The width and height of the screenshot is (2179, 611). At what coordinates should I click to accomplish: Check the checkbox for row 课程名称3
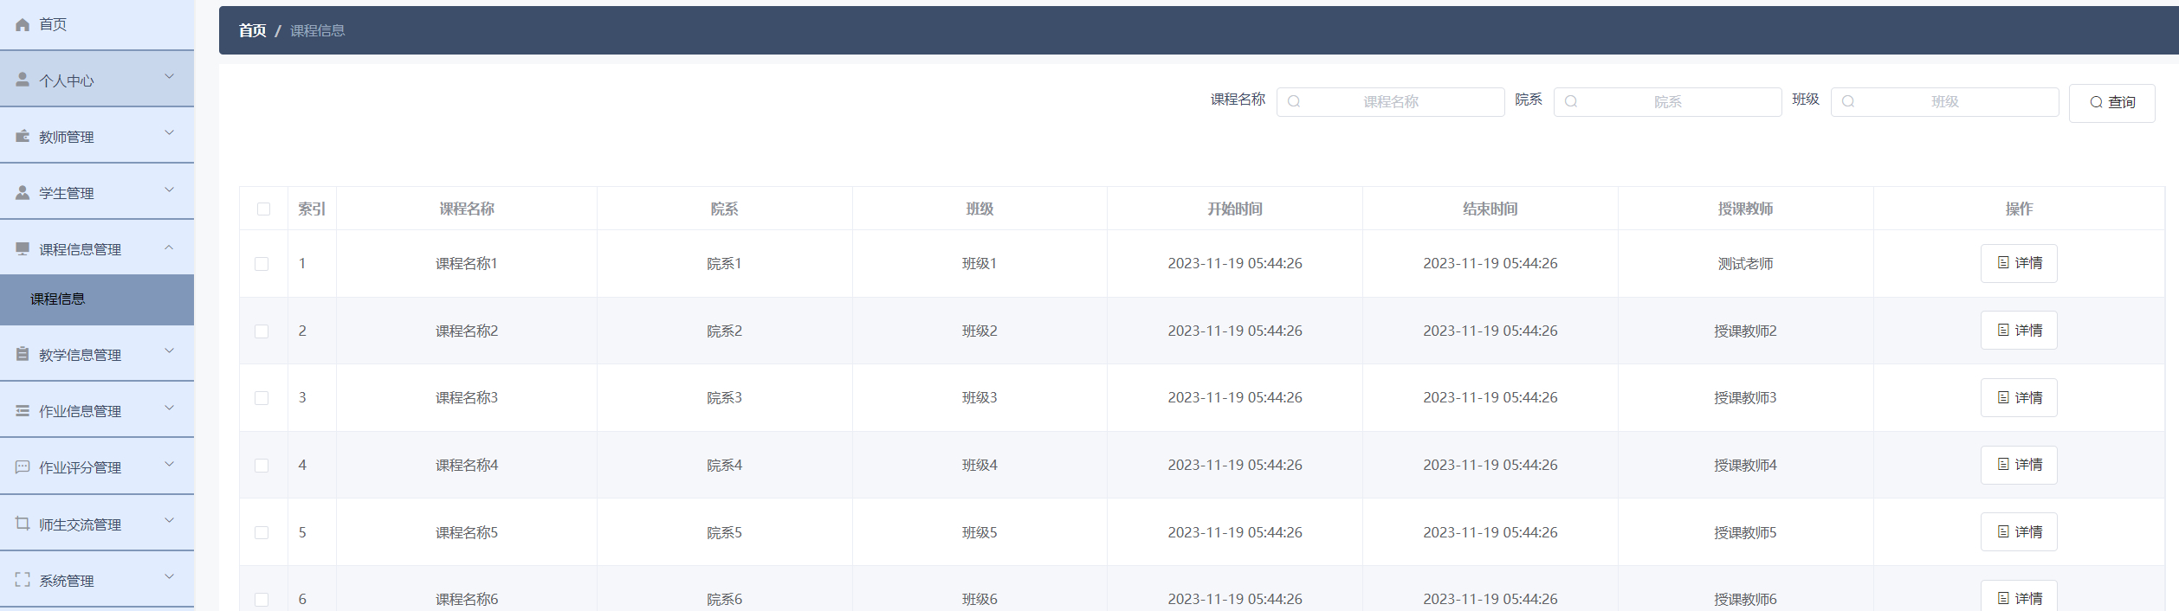(x=262, y=398)
